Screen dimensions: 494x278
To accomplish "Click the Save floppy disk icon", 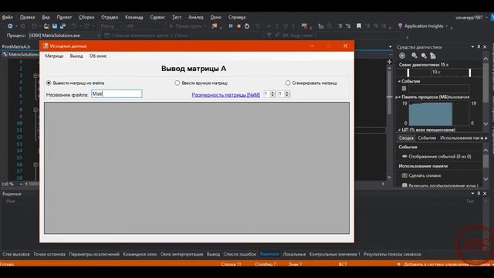I will 55,26.
